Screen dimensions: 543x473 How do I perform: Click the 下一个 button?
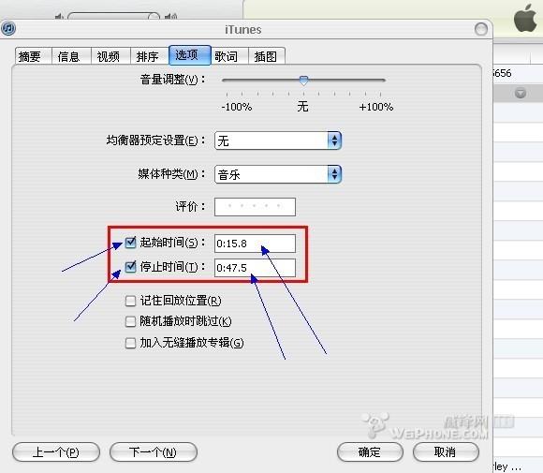coord(154,452)
